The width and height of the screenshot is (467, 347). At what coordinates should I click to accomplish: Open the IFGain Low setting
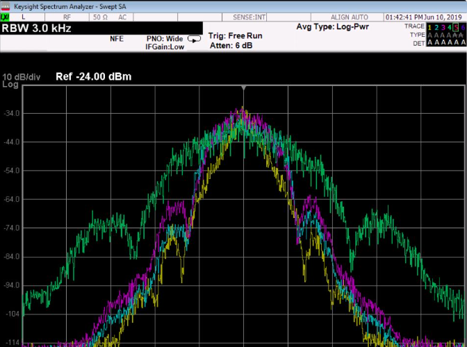[x=164, y=46]
